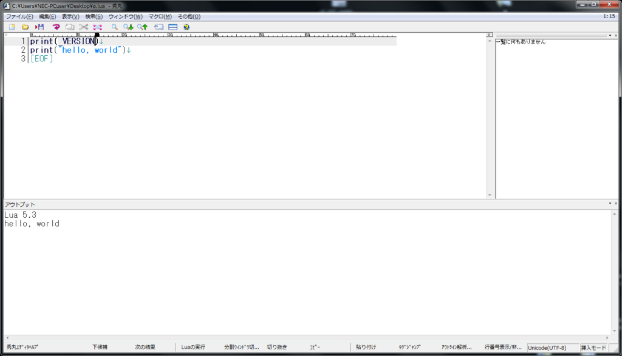This screenshot has width=622, height=356.
Task: Click line number 1 in the gutter
Action: pyautogui.click(x=23, y=41)
